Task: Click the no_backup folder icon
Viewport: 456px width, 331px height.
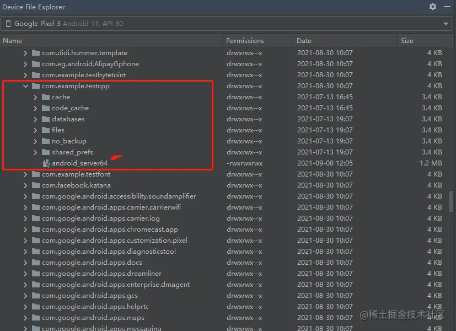Action: coord(46,141)
